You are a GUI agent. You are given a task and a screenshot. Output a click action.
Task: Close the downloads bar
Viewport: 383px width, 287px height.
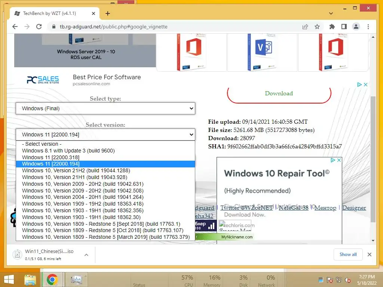[370, 254]
